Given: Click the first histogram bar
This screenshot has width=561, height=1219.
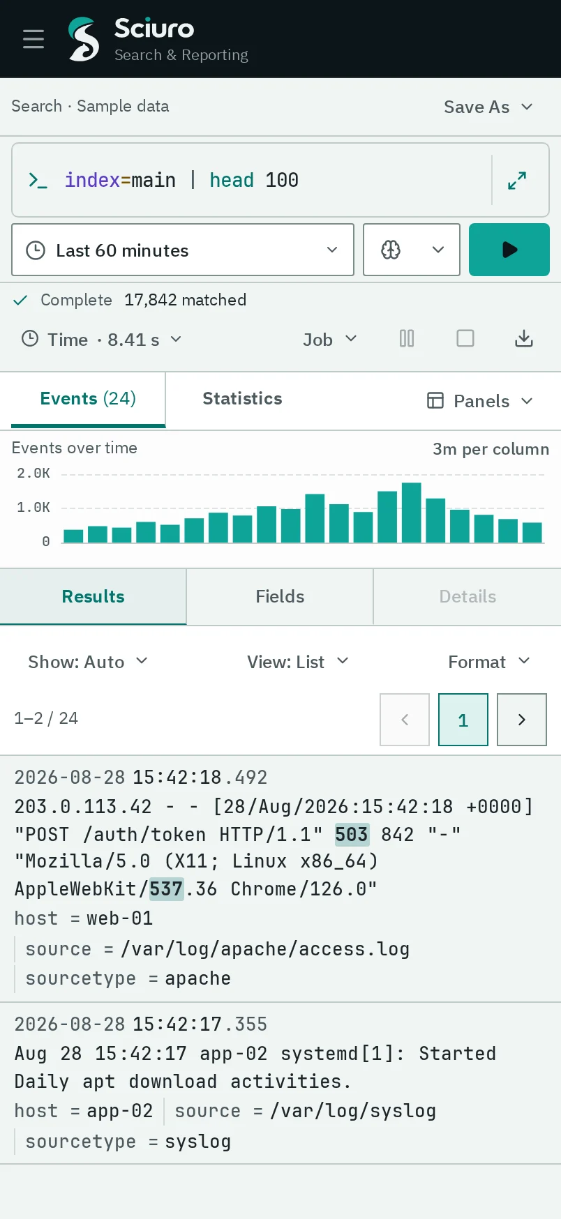Looking at the screenshot, I should (x=73, y=536).
